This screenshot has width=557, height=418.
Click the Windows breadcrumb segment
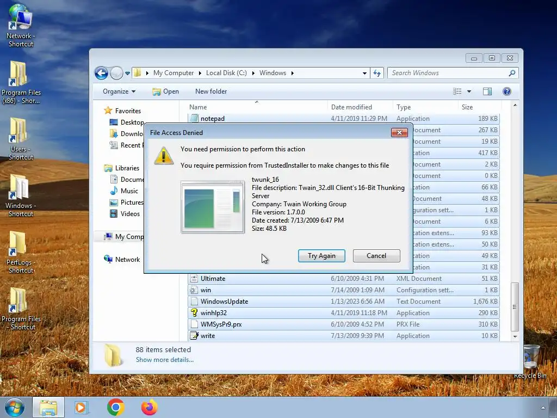pyautogui.click(x=273, y=73)
